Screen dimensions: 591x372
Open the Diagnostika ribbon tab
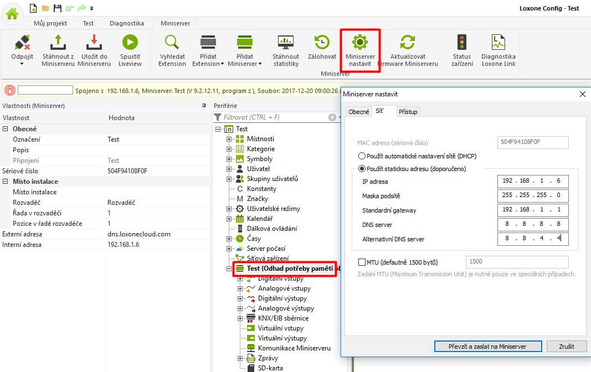pos(126,23)
